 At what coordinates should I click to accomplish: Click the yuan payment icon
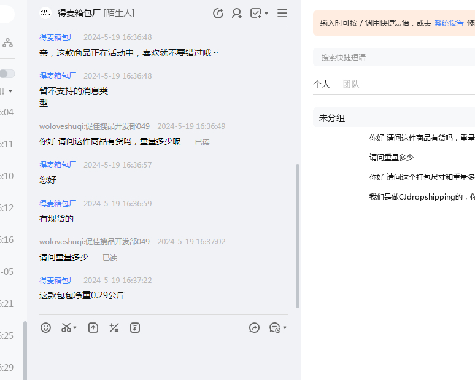(135, 328)
